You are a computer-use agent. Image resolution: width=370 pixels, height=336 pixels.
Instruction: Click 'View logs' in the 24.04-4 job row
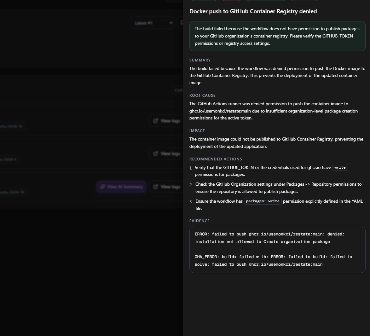point(167,154)
